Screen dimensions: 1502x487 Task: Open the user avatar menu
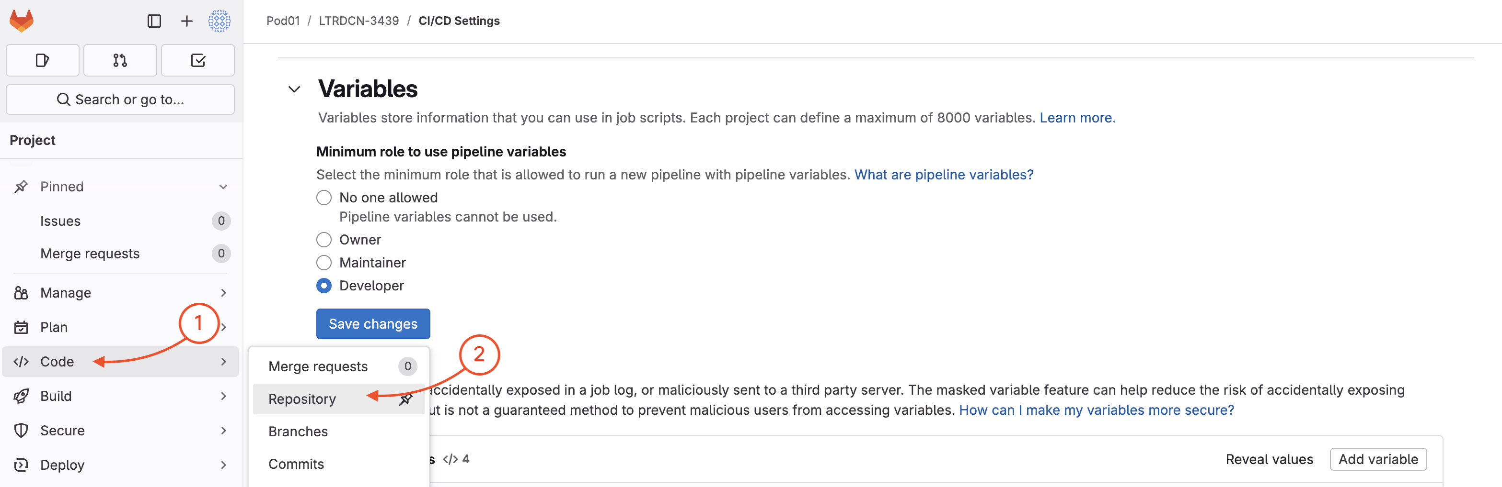point(219,21)
